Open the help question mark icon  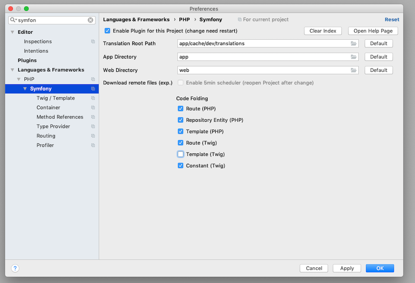(x=15, y=268)
